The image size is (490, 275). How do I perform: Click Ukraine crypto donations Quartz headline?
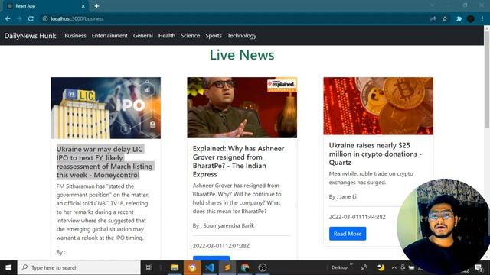tap(375, 154)
